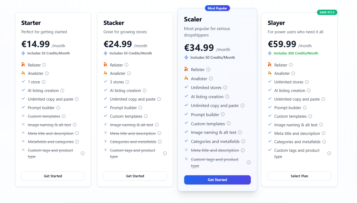Click the Most Popular badge
The width and height of the screenshot is (357, 203).
pyautogui.click(x=217, y=8)
